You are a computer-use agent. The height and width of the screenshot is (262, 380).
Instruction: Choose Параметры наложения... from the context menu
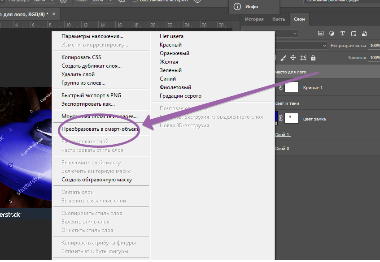coord(92,36)
